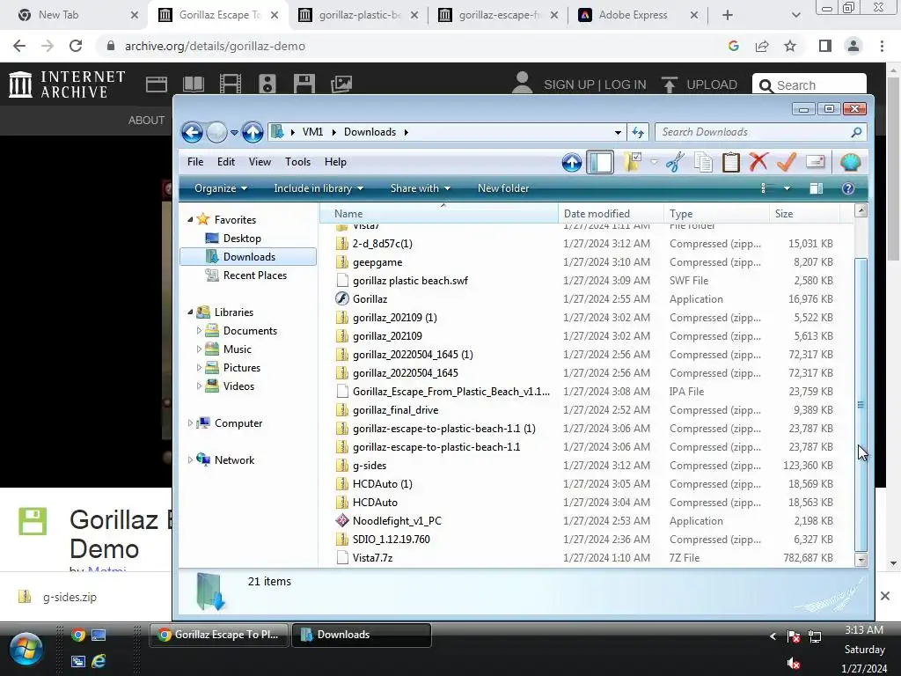Viewport: 901px width, 676px height.
Task: Select the Gorillaz application file
Action: 370,299
